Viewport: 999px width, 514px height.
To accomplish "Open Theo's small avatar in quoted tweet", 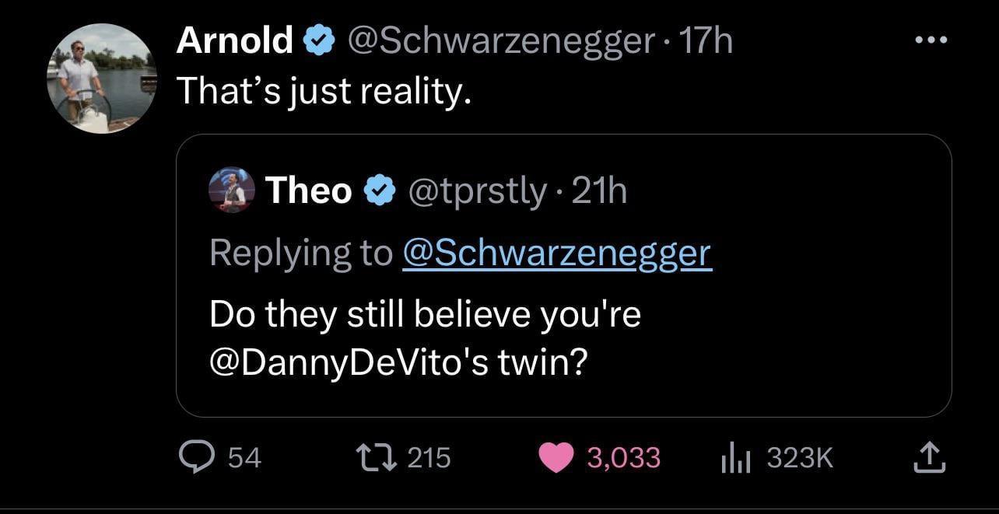I will pyautogui.click(x=232, y=191).
